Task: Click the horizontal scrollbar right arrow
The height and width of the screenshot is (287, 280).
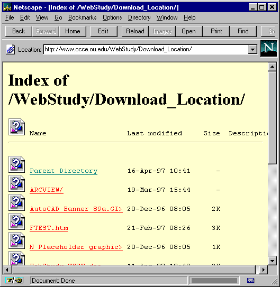Action: (263, 270)
